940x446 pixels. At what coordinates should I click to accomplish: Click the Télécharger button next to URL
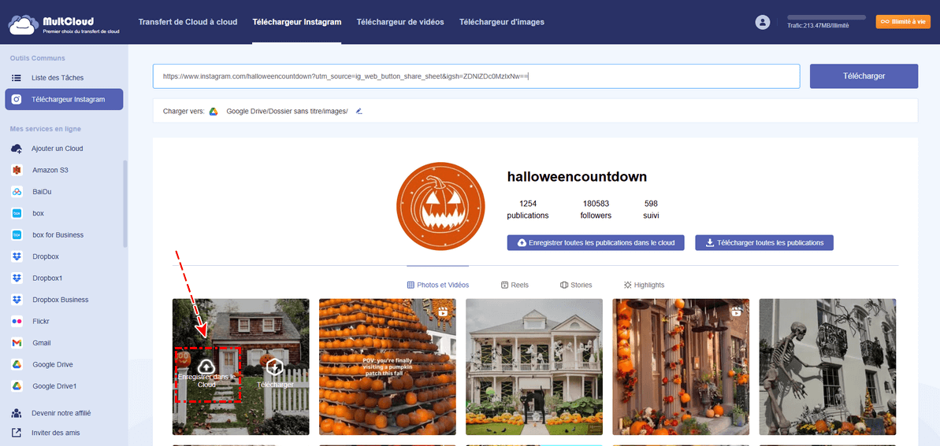(x=864, y=76)
